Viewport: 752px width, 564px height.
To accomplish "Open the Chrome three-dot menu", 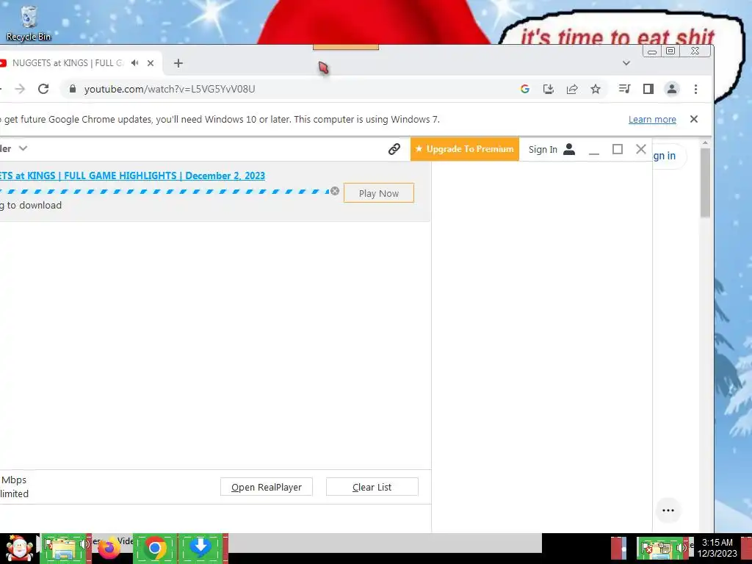I will (696, 89).
